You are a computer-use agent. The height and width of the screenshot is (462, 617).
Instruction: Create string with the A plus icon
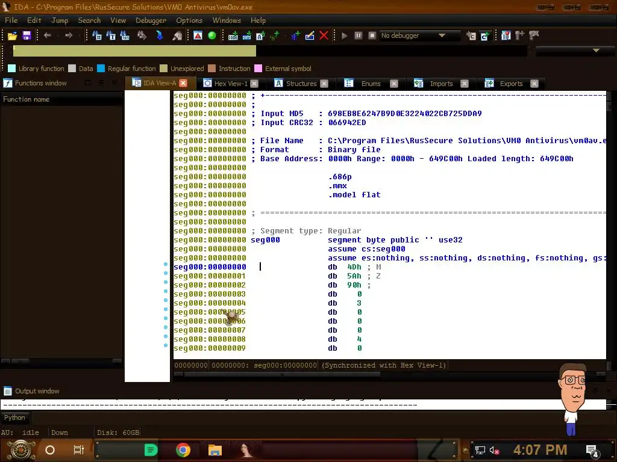point(260,35)
